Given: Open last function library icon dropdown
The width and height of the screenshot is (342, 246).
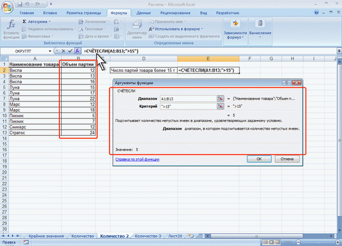Looking at the screenshot, I should coord(117,36).
